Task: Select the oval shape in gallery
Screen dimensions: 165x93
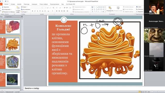Action: click(101, 7)
